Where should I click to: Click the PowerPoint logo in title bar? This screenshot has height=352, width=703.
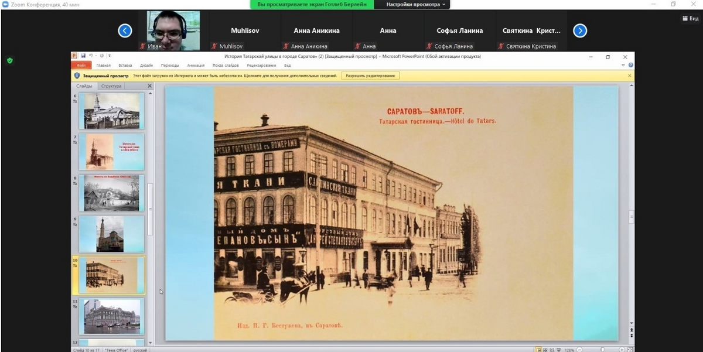[75, 56]
